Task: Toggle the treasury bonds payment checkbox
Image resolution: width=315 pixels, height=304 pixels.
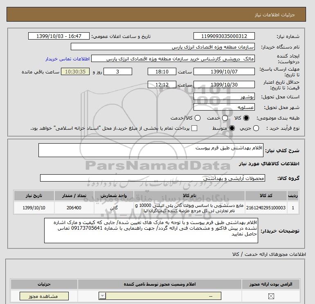Action: [194, 128]
